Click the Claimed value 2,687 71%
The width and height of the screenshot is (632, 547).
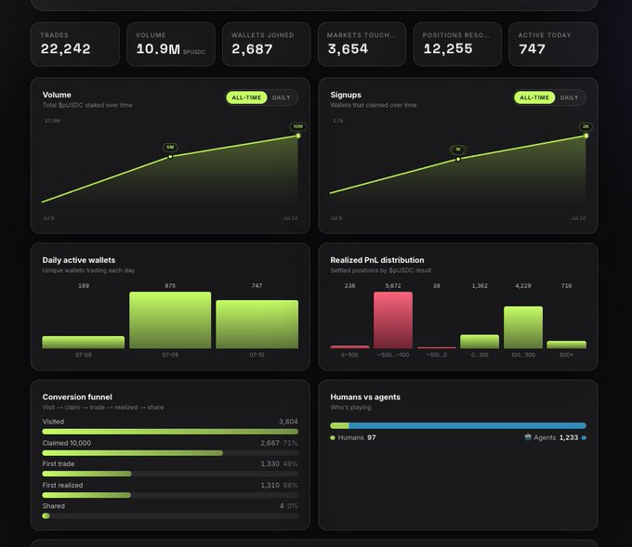[x=279, y=443]
